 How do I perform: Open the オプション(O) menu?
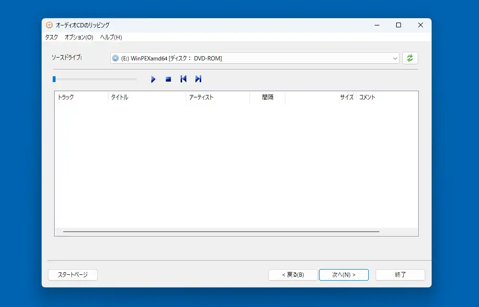(x=79, y=37)
